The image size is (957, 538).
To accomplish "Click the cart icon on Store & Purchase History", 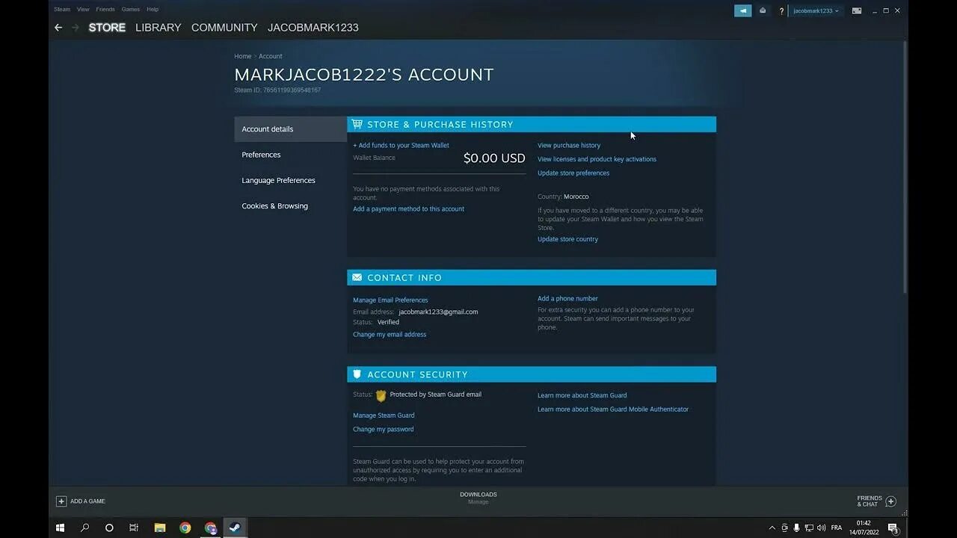I will pos(357,124).
